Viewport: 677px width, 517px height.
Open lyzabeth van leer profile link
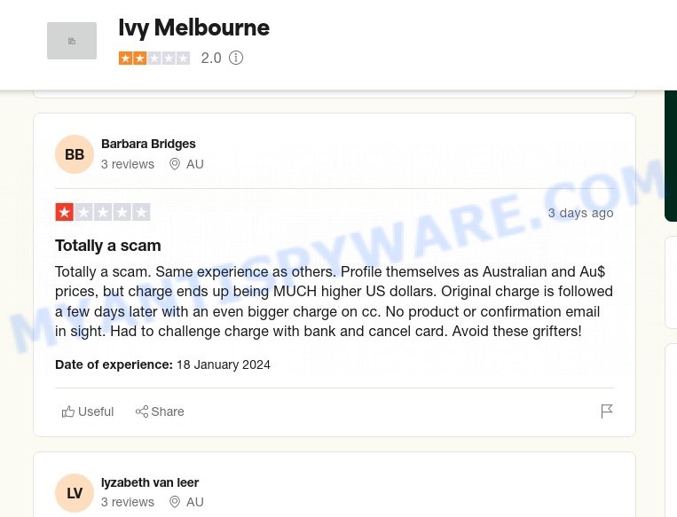point(150,482)
